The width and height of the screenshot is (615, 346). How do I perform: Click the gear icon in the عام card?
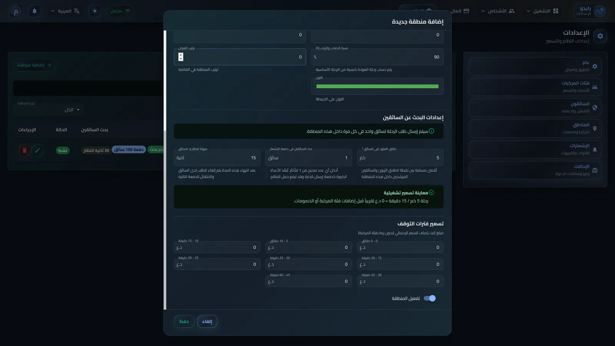point(595,66)
